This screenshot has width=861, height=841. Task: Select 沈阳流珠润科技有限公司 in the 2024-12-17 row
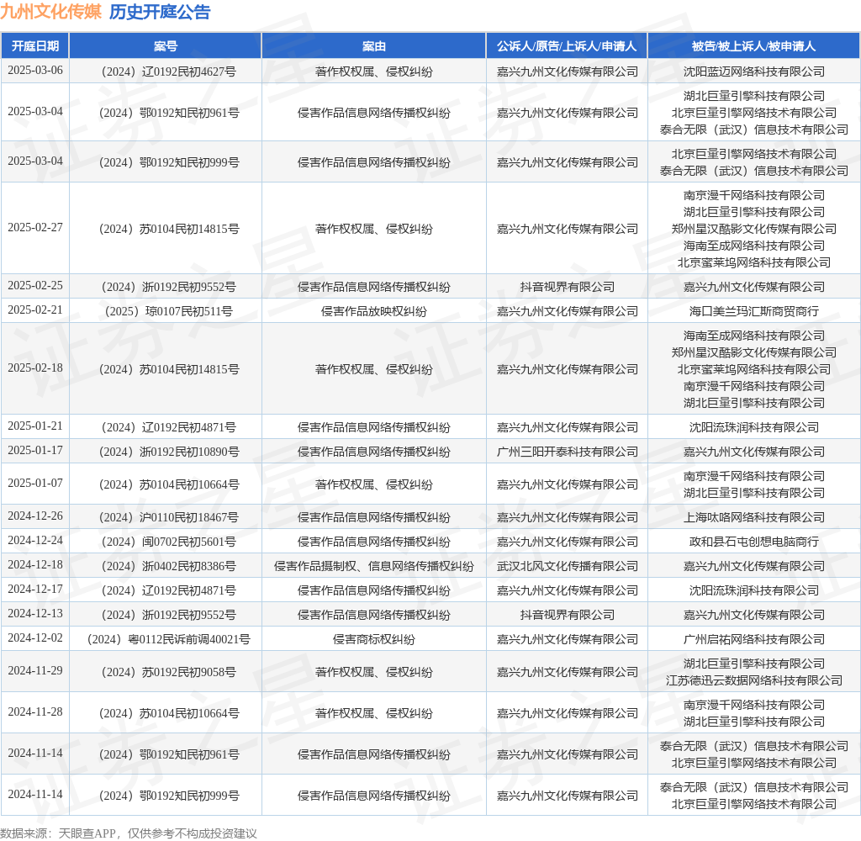click(x=754, y=591)
